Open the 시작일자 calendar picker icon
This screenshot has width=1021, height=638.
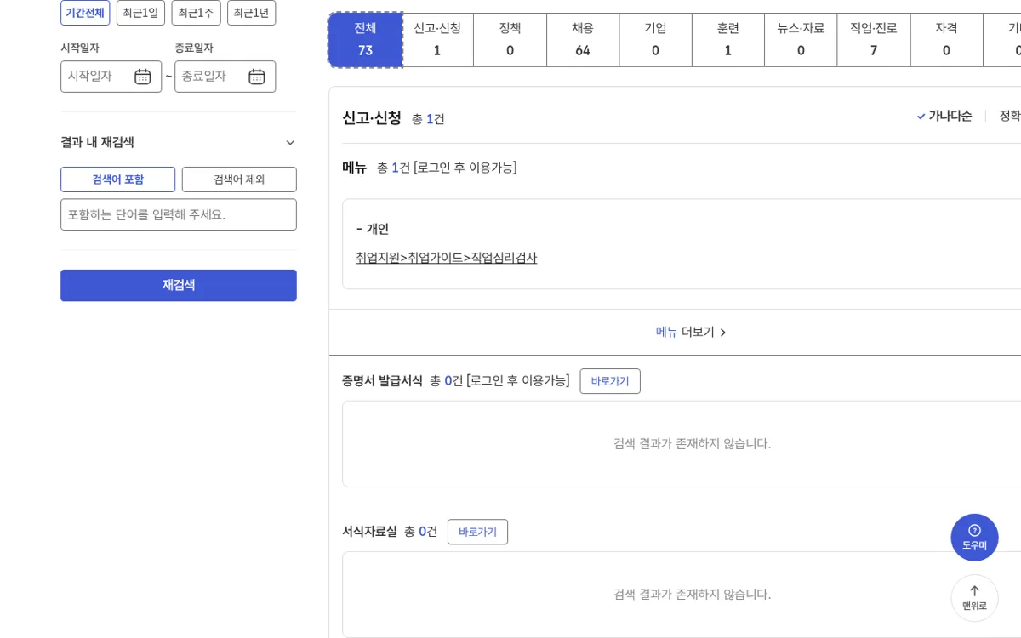coord(143,77)
